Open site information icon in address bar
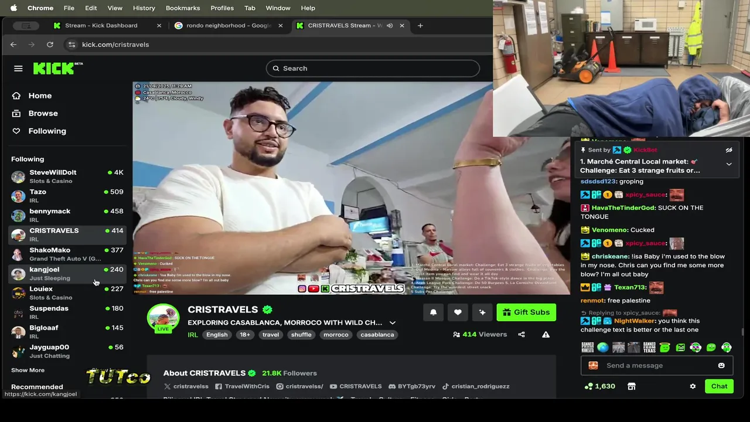Image resolution: width=750 pixels, height=422 pixels. [x=71, y=45]
